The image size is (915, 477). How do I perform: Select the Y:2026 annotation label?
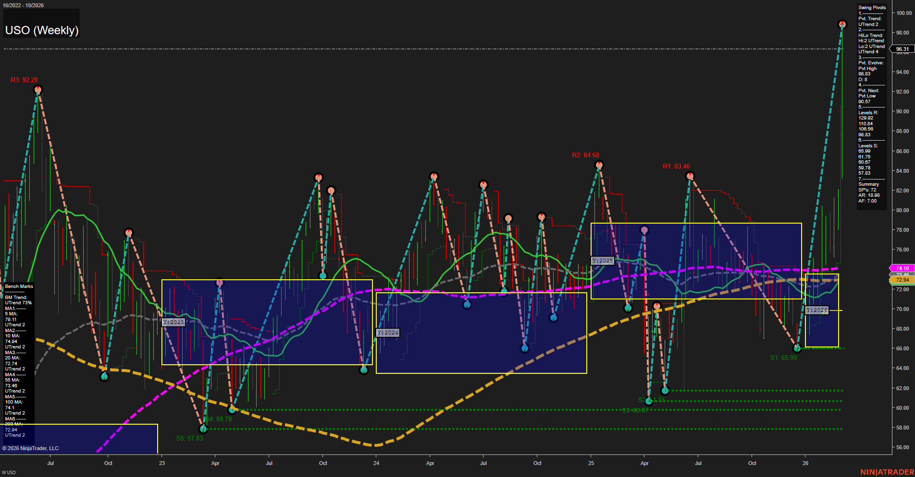tap(817, 310)
